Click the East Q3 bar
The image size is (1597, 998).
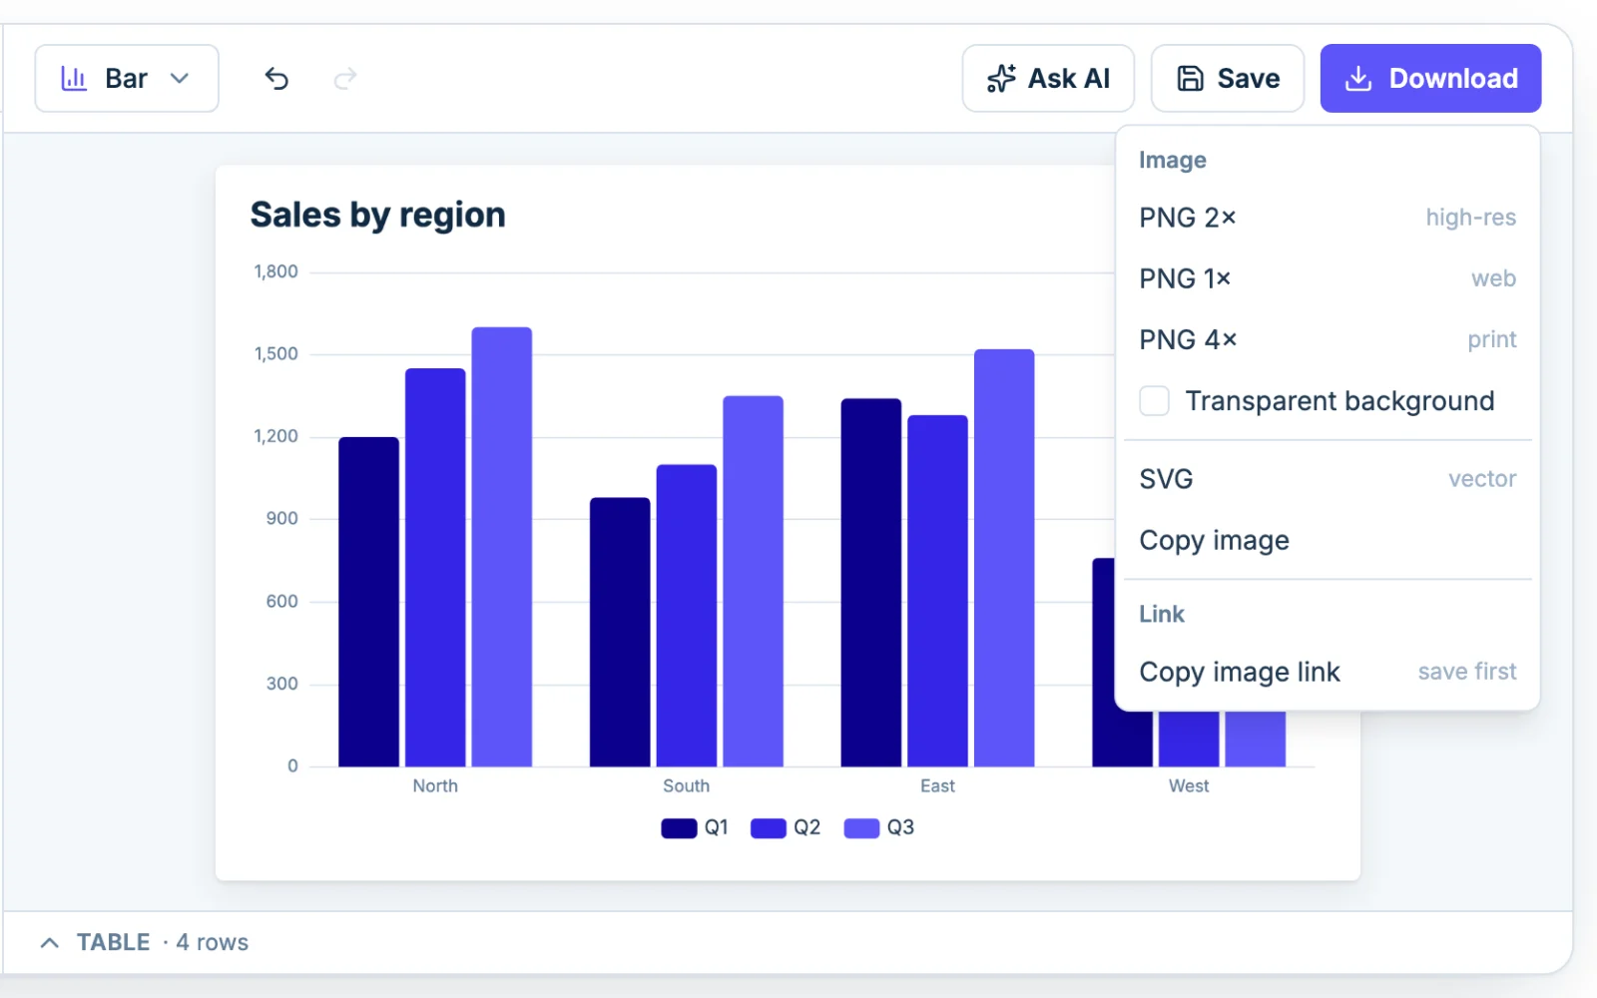point(1004,558)
